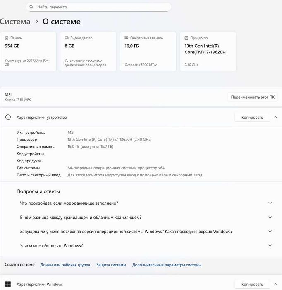Image resolution: width=282 pixels, height=290 pixels.
Task: Copy Характеристики Windows with its Копировать button
Action: [252, 284]
